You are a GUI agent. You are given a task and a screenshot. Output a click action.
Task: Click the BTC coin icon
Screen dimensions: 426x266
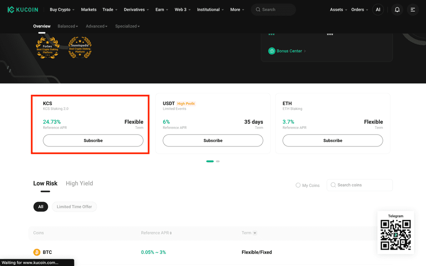[x=37, y=252]
